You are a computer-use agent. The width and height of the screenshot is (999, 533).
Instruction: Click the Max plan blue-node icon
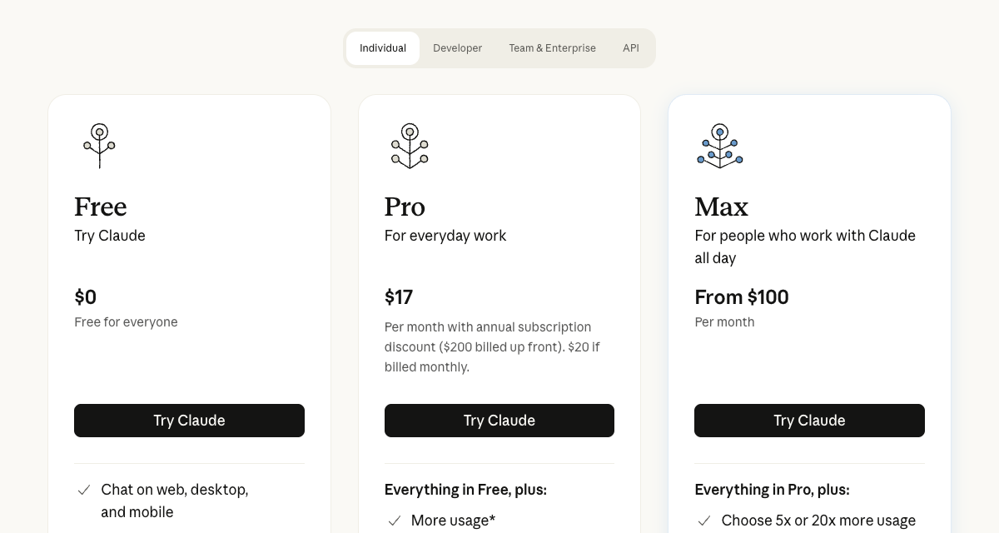tap(720, 146)
